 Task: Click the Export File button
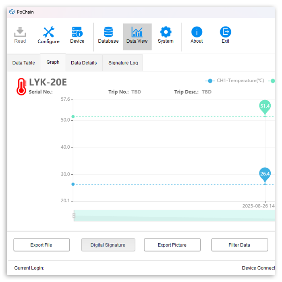tap(41, 245)
